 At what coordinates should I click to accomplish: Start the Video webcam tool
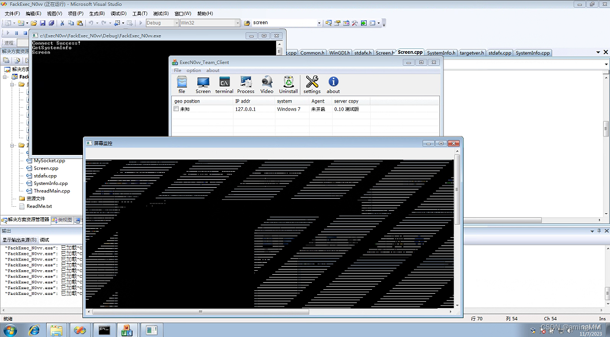tap(267, 85)
